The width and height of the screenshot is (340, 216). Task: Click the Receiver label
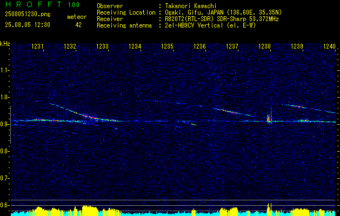click(110, 19)
